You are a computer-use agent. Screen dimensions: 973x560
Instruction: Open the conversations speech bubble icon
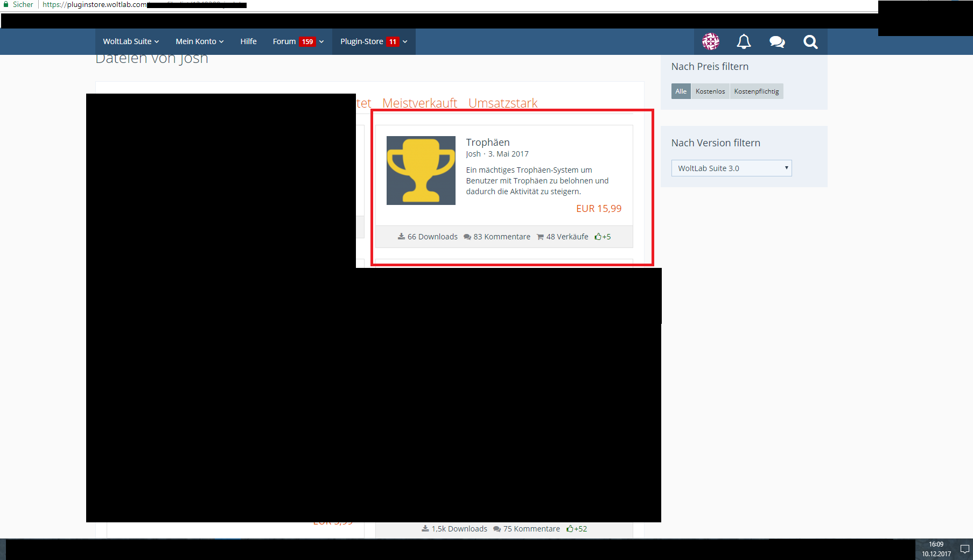point(777,41)
